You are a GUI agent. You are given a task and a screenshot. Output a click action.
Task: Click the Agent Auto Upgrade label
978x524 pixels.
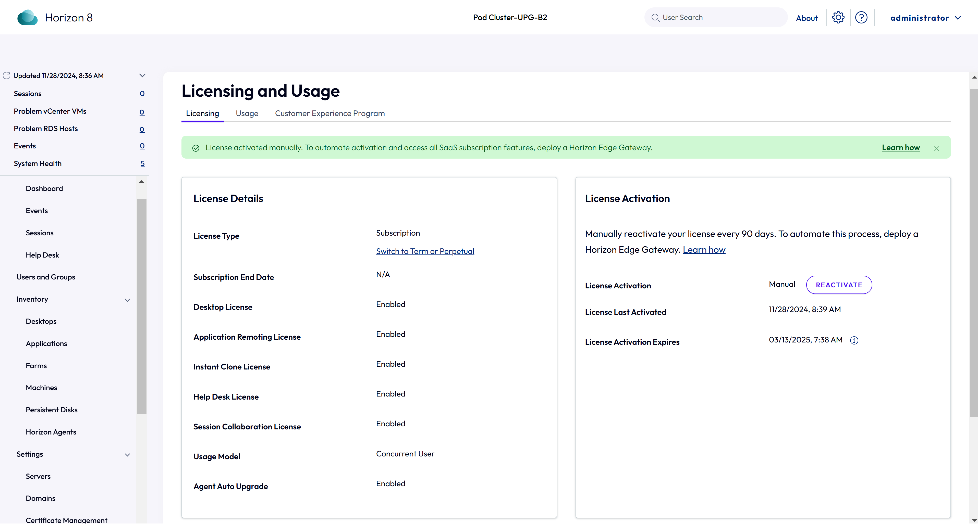click(x=230, y=487)
